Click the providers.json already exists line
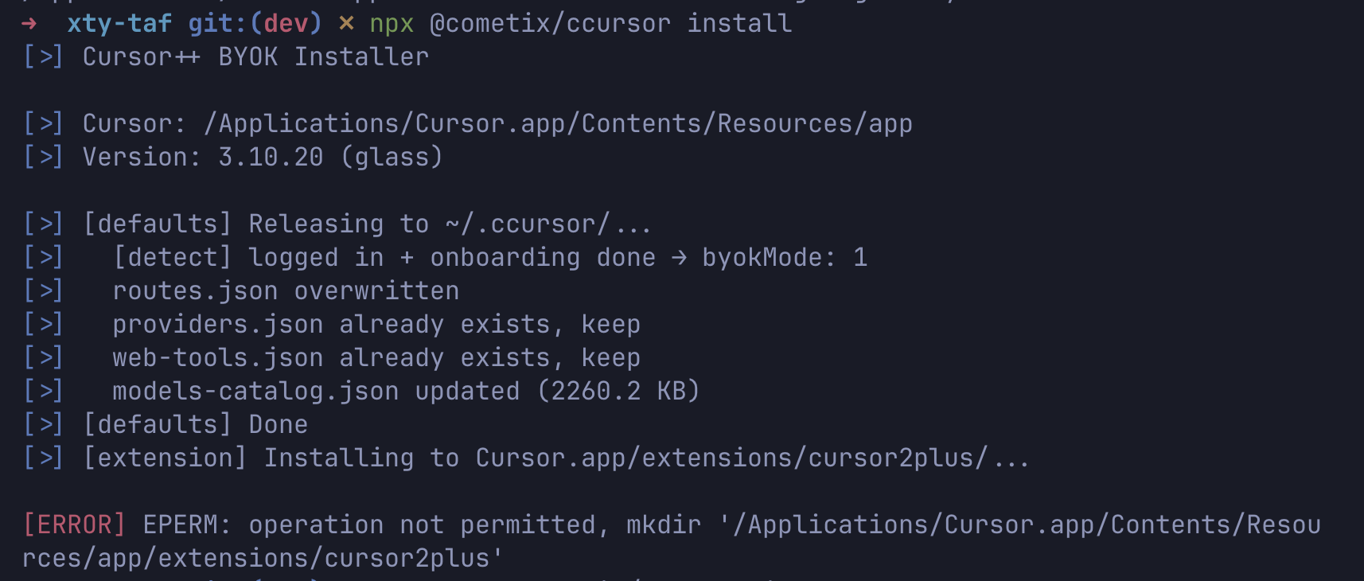 376,325
